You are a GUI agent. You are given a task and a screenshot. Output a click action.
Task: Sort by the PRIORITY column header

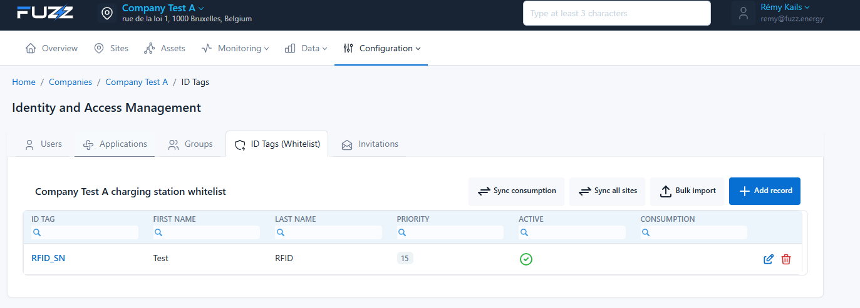click(413, 219)
